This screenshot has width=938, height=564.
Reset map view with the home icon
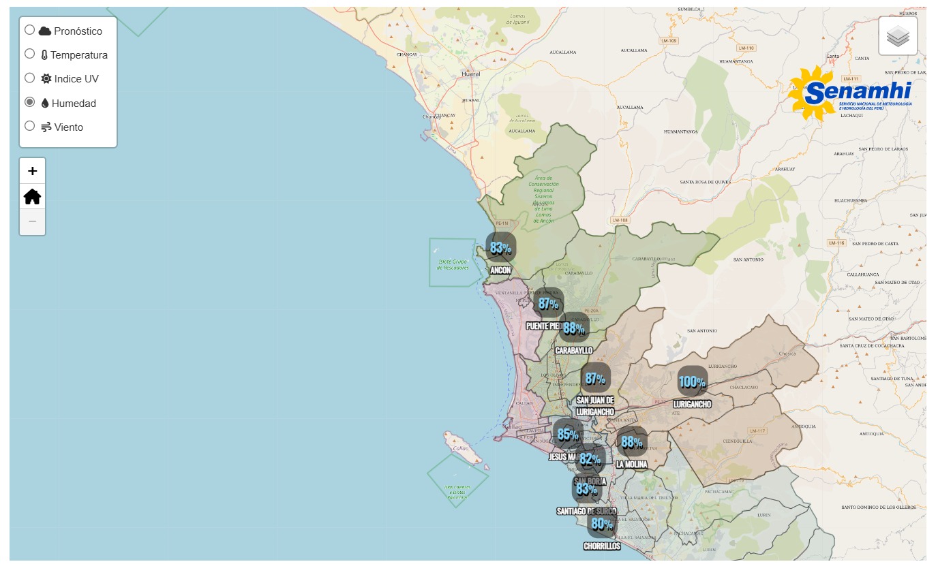point(32,197)
